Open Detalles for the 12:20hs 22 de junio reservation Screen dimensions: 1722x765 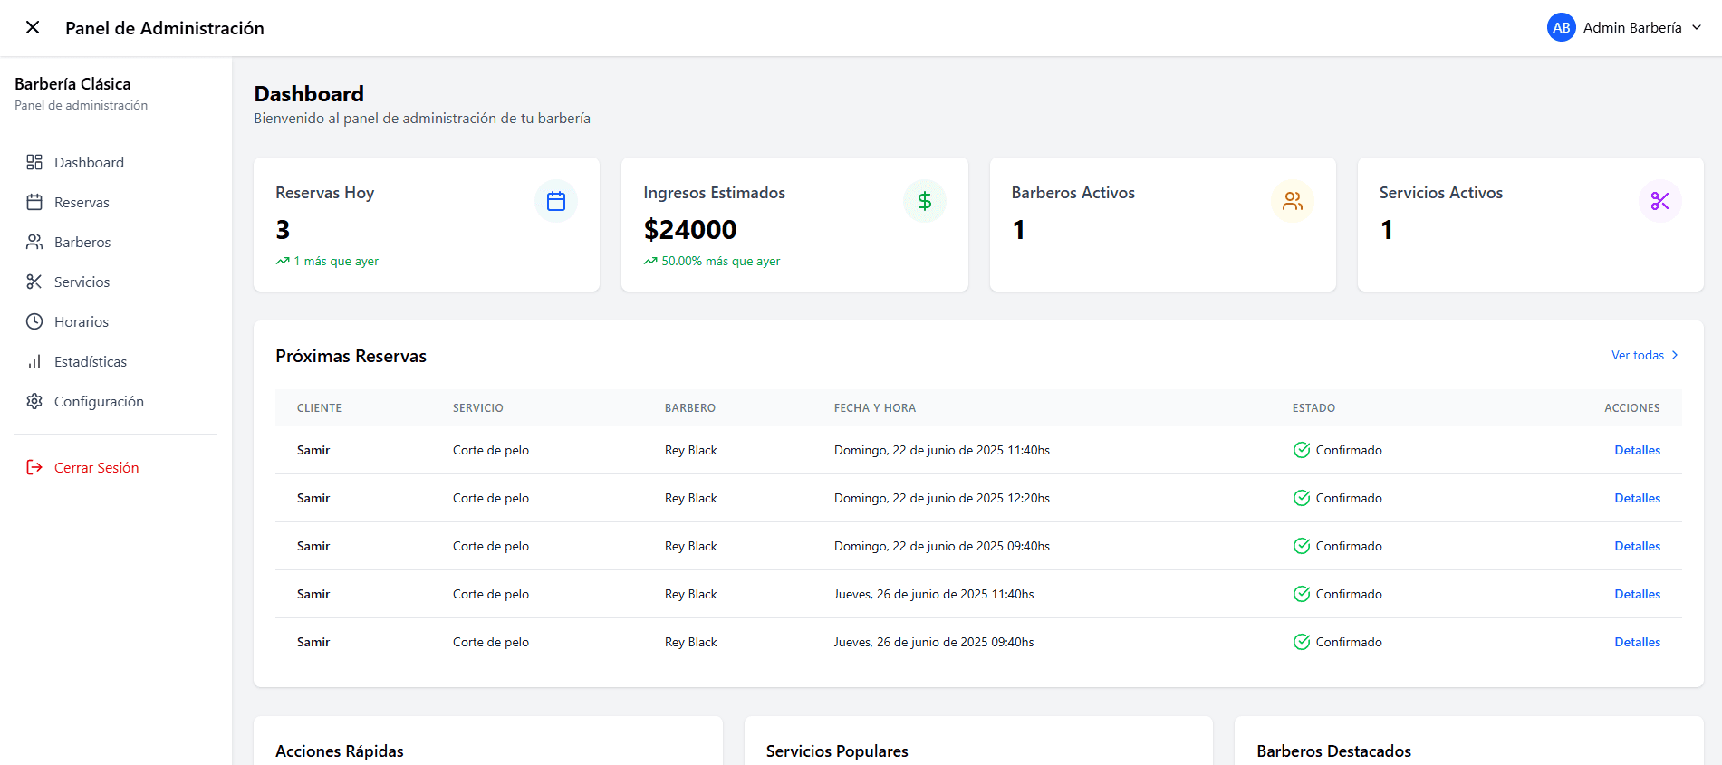coord(1637,498)
